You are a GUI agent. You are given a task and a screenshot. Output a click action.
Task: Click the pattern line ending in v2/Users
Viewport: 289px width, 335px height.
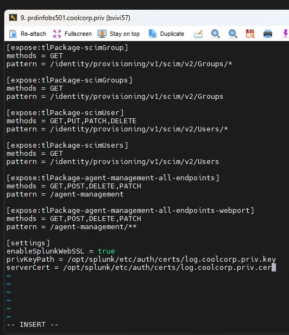tap(112, 162)
